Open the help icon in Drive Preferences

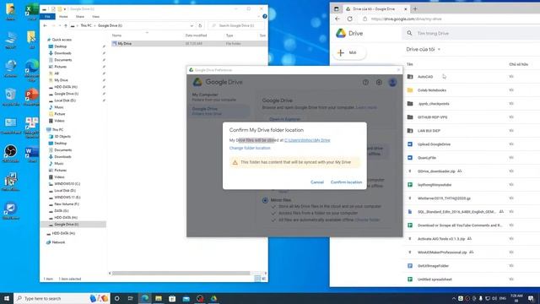click(x=365, y=82)
